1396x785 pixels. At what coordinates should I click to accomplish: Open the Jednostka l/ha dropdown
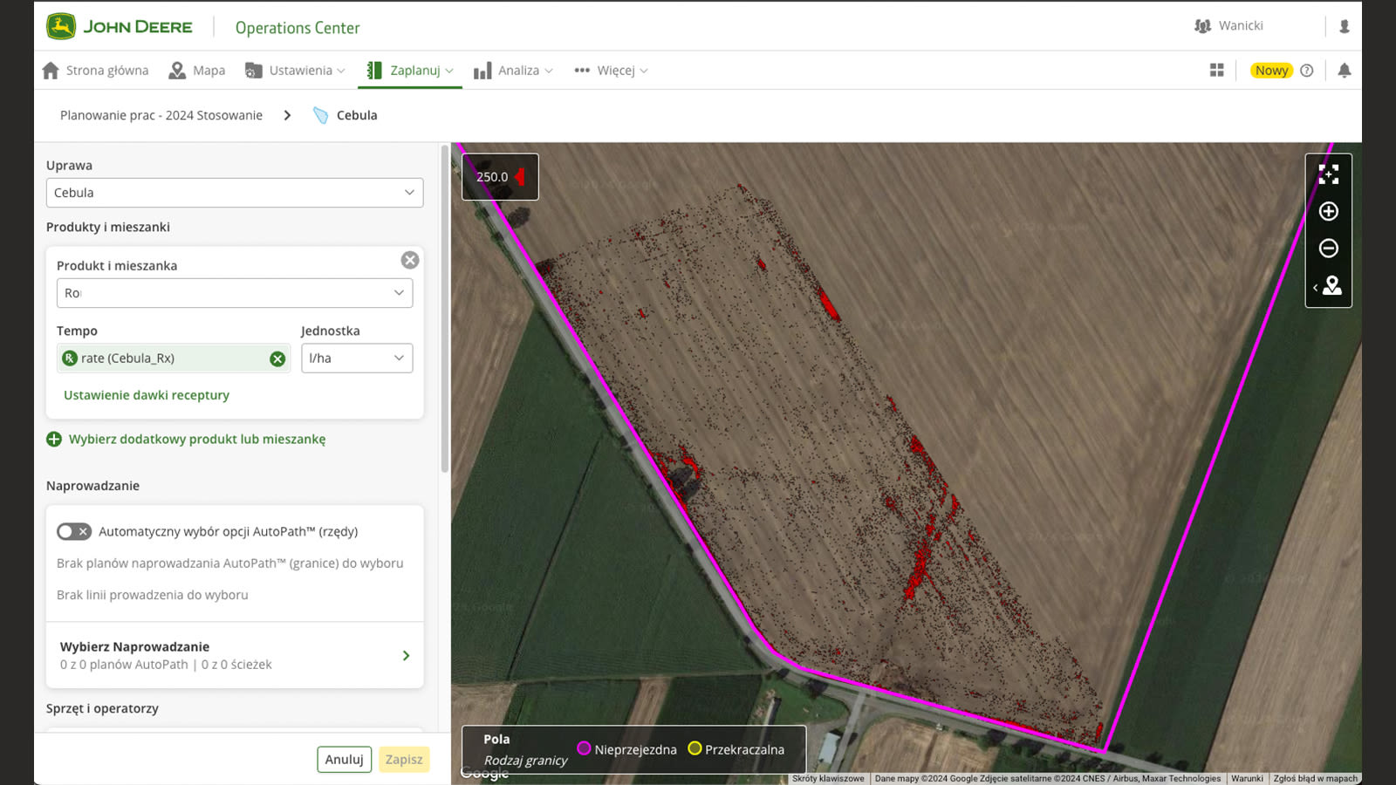357,358
